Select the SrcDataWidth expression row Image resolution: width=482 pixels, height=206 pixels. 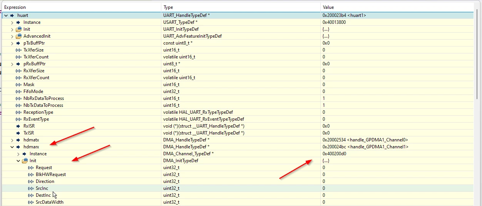[238, 202]
